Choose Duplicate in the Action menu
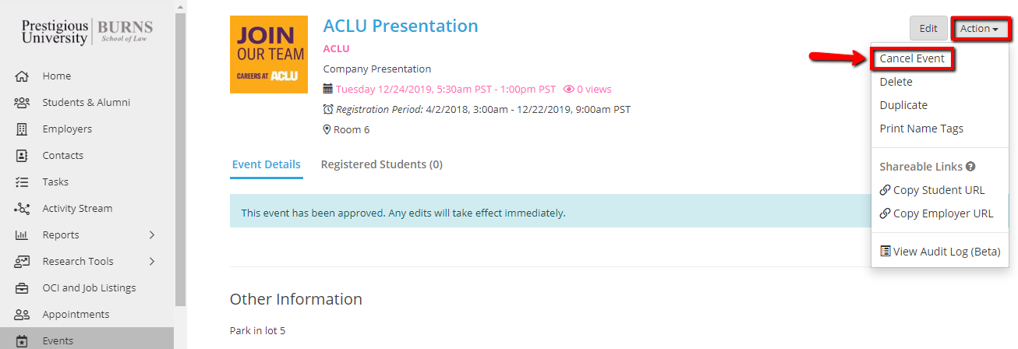The height and width of the screenshot is (349, 1018). point(903,105)
